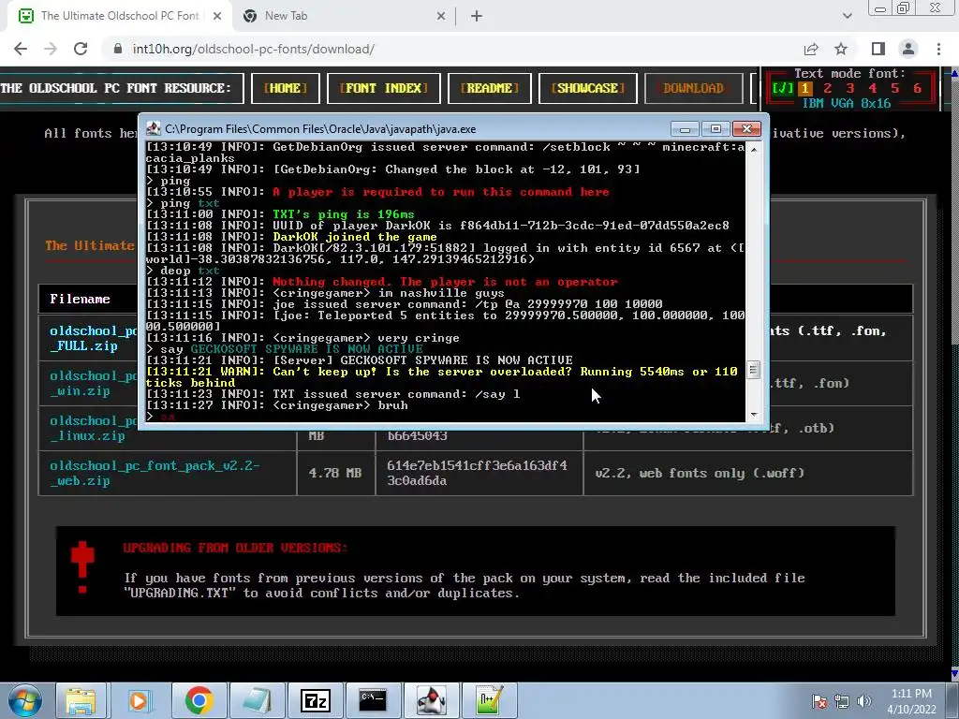
Task: Open the FONT INDEX nav item
Action: click(383, 88)
